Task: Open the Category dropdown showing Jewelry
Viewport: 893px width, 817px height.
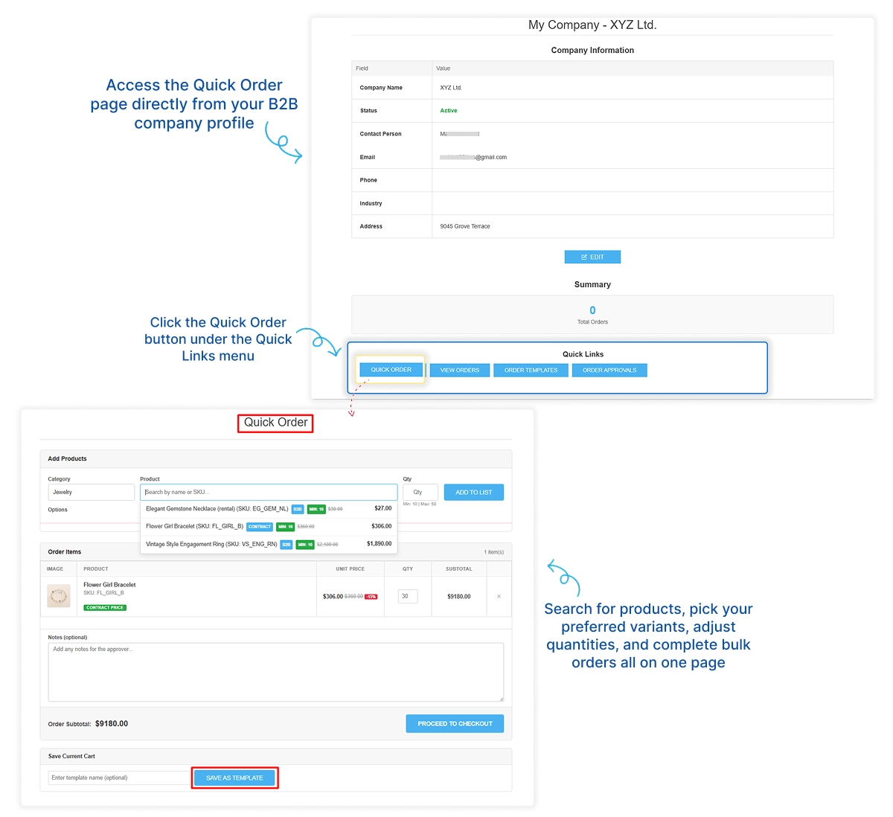Action: (x=92, y=492)
